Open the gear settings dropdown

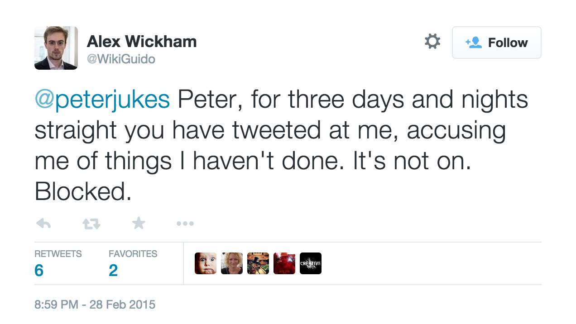[x=432, y=42]
